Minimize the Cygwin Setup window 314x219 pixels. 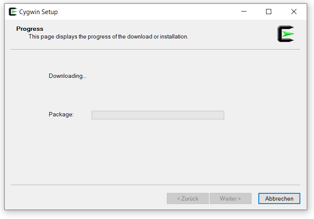(x=243, y=12)
